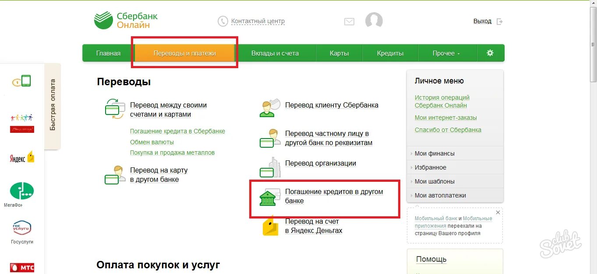Open the Прочее dropdown menu
Screen dimensions: 597x274
point(446,53)
